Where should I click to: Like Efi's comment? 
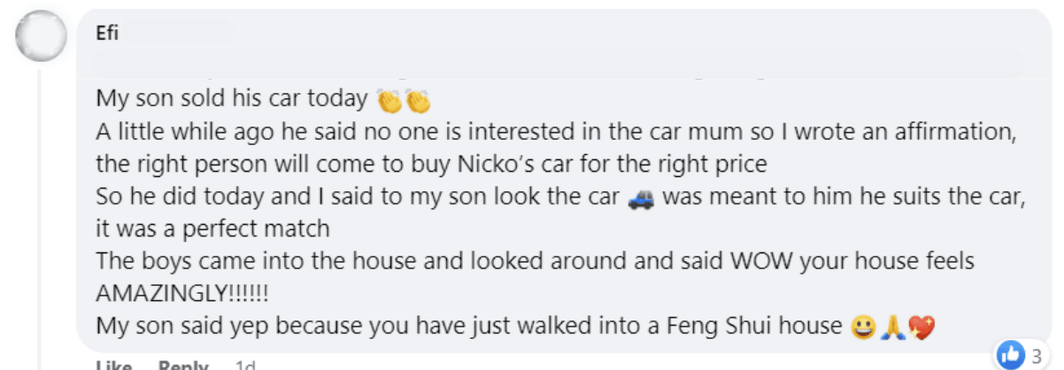(x=112, y=365)
